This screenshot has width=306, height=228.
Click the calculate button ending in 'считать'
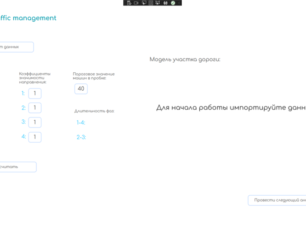click(x=18, y=167)
